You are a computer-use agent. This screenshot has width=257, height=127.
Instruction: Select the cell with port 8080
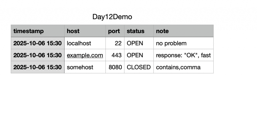click(115, 67)
